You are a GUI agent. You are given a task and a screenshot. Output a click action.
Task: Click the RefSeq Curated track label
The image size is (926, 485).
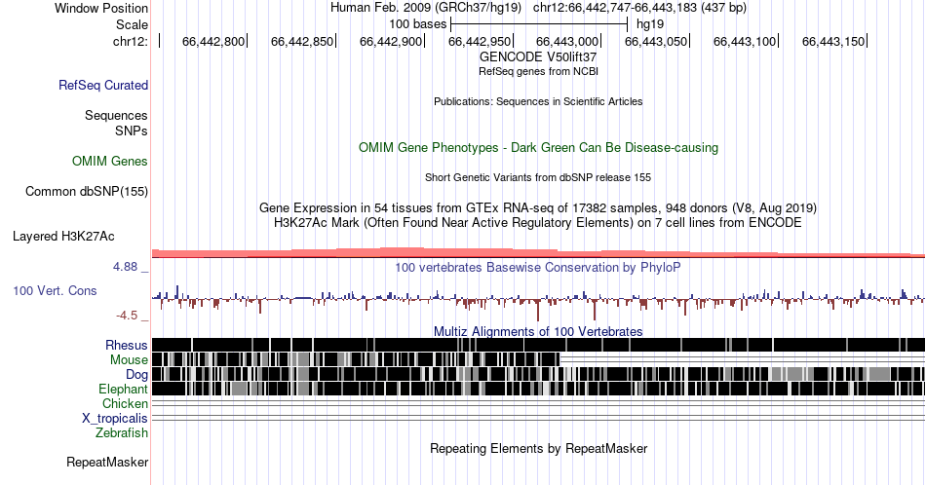pos(102,85)
